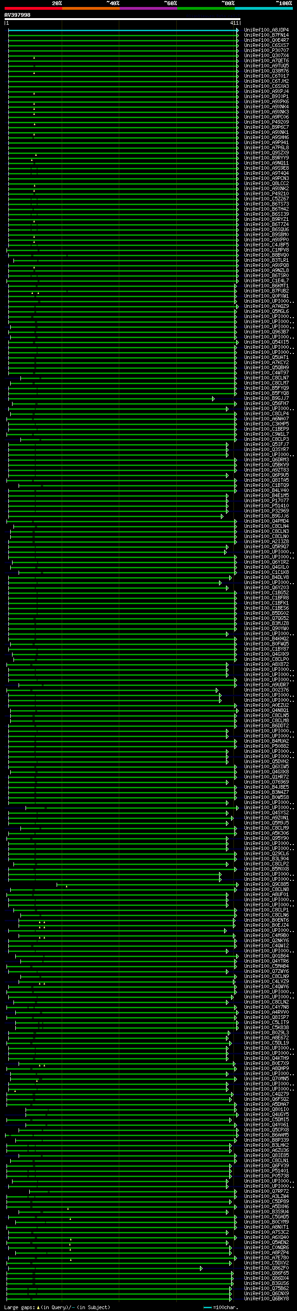Screen dimensions: 297x1311
Task: Click the orange ~40% legend segment
Action: (90, 9)
